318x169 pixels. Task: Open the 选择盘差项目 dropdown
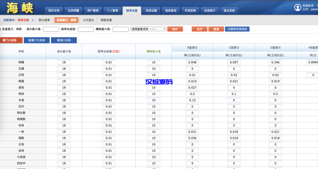pyautogui.click(x=141, y=29)
